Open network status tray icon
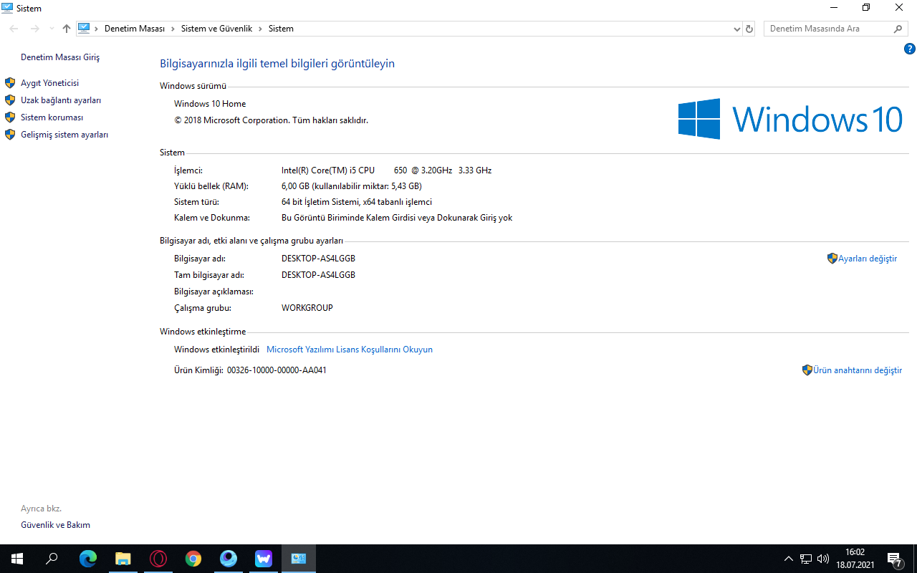 (806, 559)
